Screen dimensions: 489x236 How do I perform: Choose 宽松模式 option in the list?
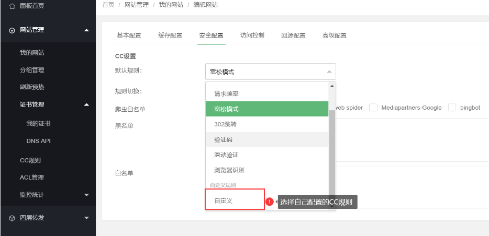267,109
